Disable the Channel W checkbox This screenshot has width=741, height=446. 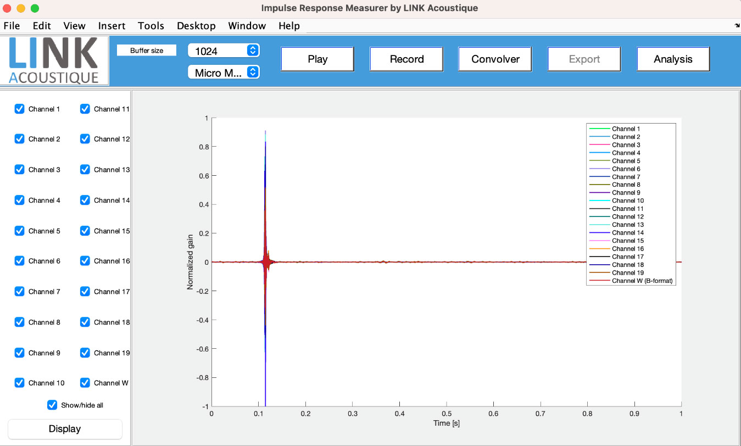pos(85,383)
